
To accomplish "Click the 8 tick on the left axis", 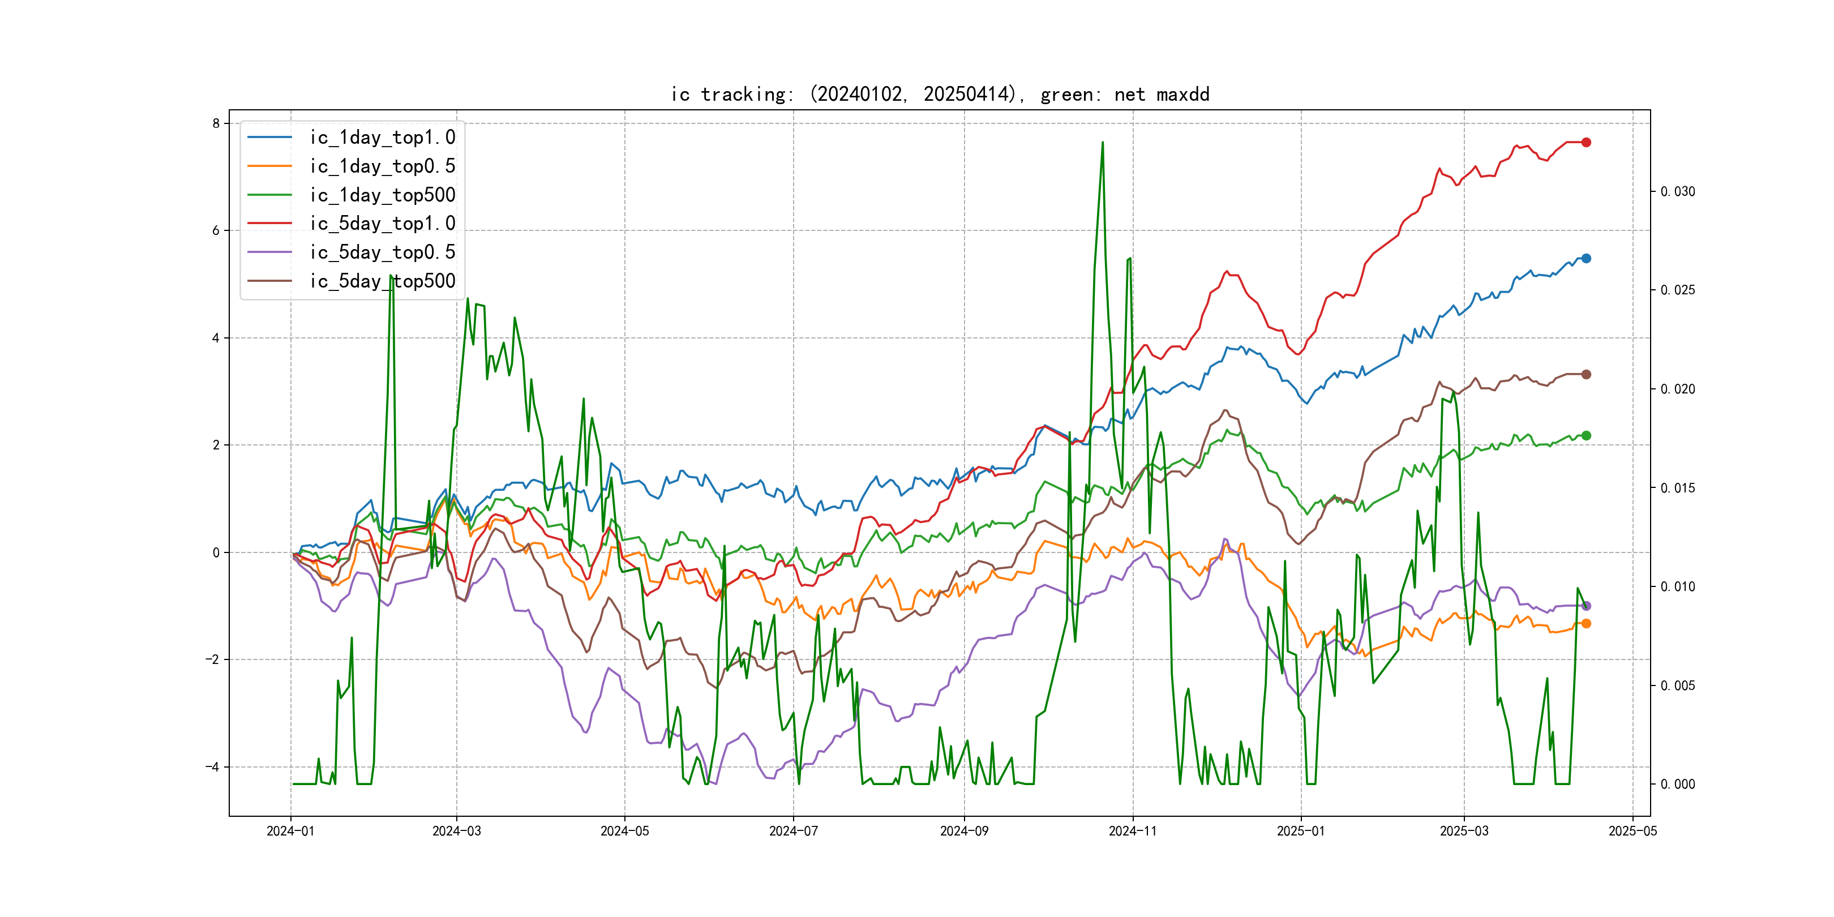I will (x=216, y=123).
